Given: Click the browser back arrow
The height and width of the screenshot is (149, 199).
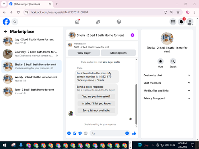Looking at the screenshot, I should (x=4, y=12).
